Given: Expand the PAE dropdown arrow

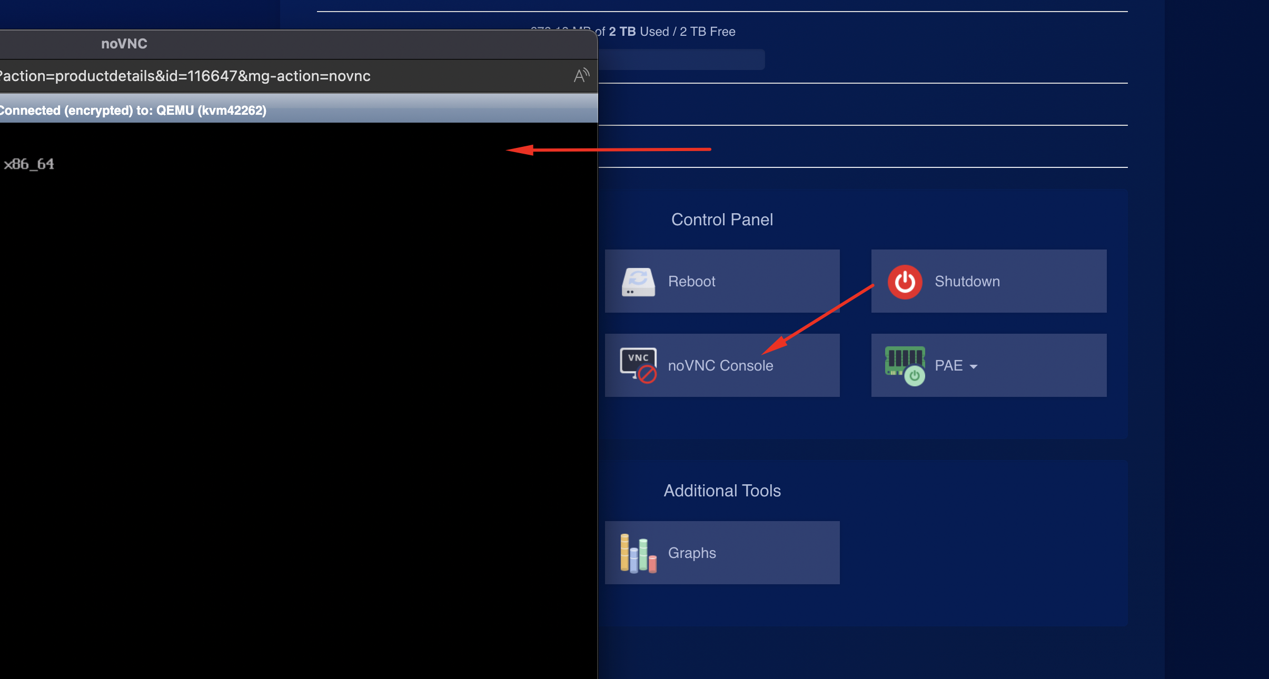Looking at the screenshot, I should (974, 366).
